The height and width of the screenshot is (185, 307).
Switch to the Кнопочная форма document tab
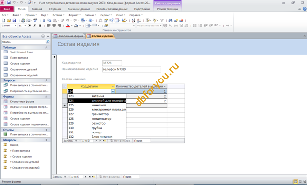pyautogui.click(x=69, y=36)
